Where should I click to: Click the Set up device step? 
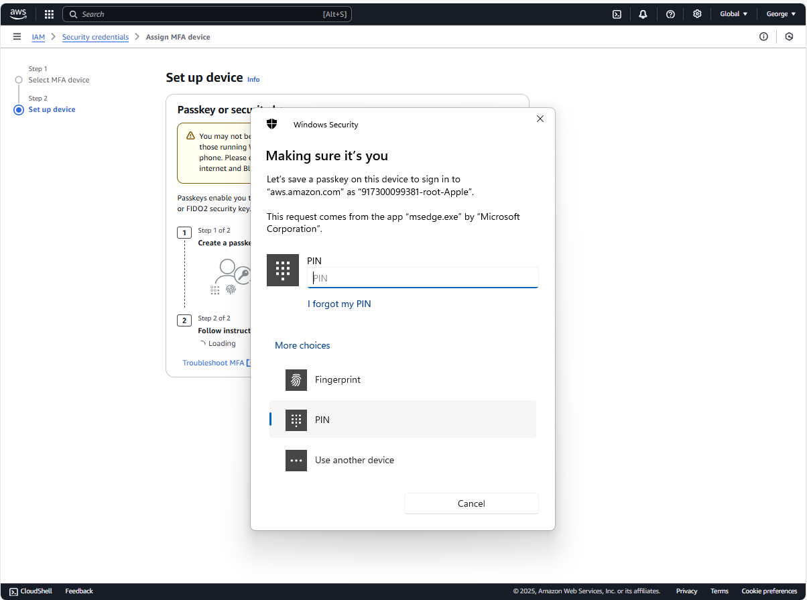click(x=52, y=109)
